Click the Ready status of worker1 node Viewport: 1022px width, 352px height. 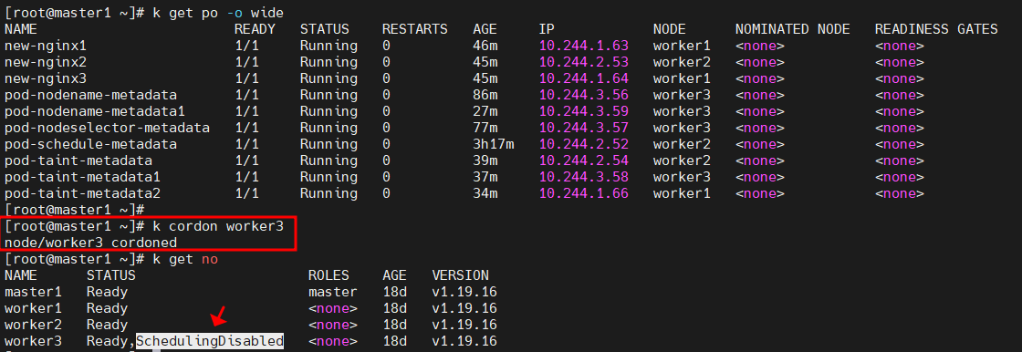tap(107, 307)
